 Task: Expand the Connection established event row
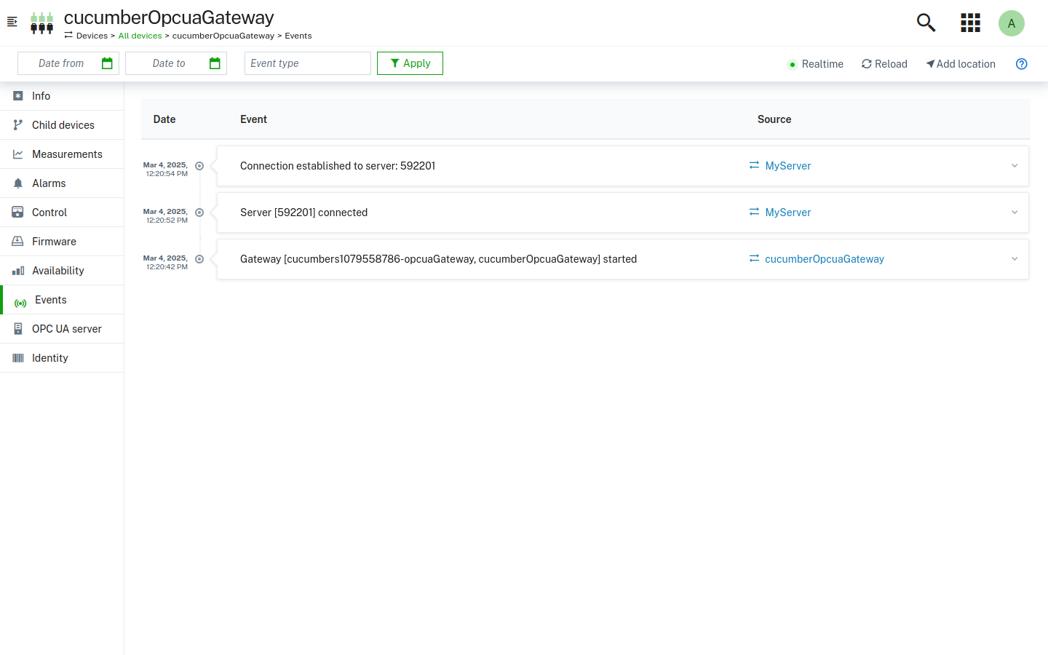(x=1015, y=165)
